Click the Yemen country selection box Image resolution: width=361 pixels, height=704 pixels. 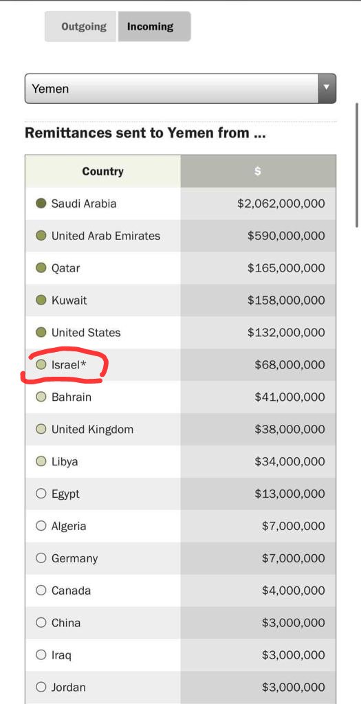tap(180, 89)
